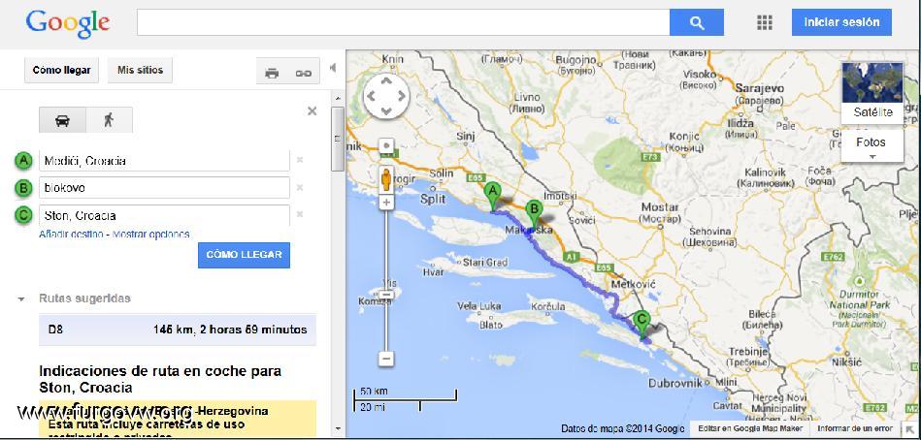Screen dimensions: 921x440
Task: Open the Cómo llegar tab
Action: coord(62,70)
